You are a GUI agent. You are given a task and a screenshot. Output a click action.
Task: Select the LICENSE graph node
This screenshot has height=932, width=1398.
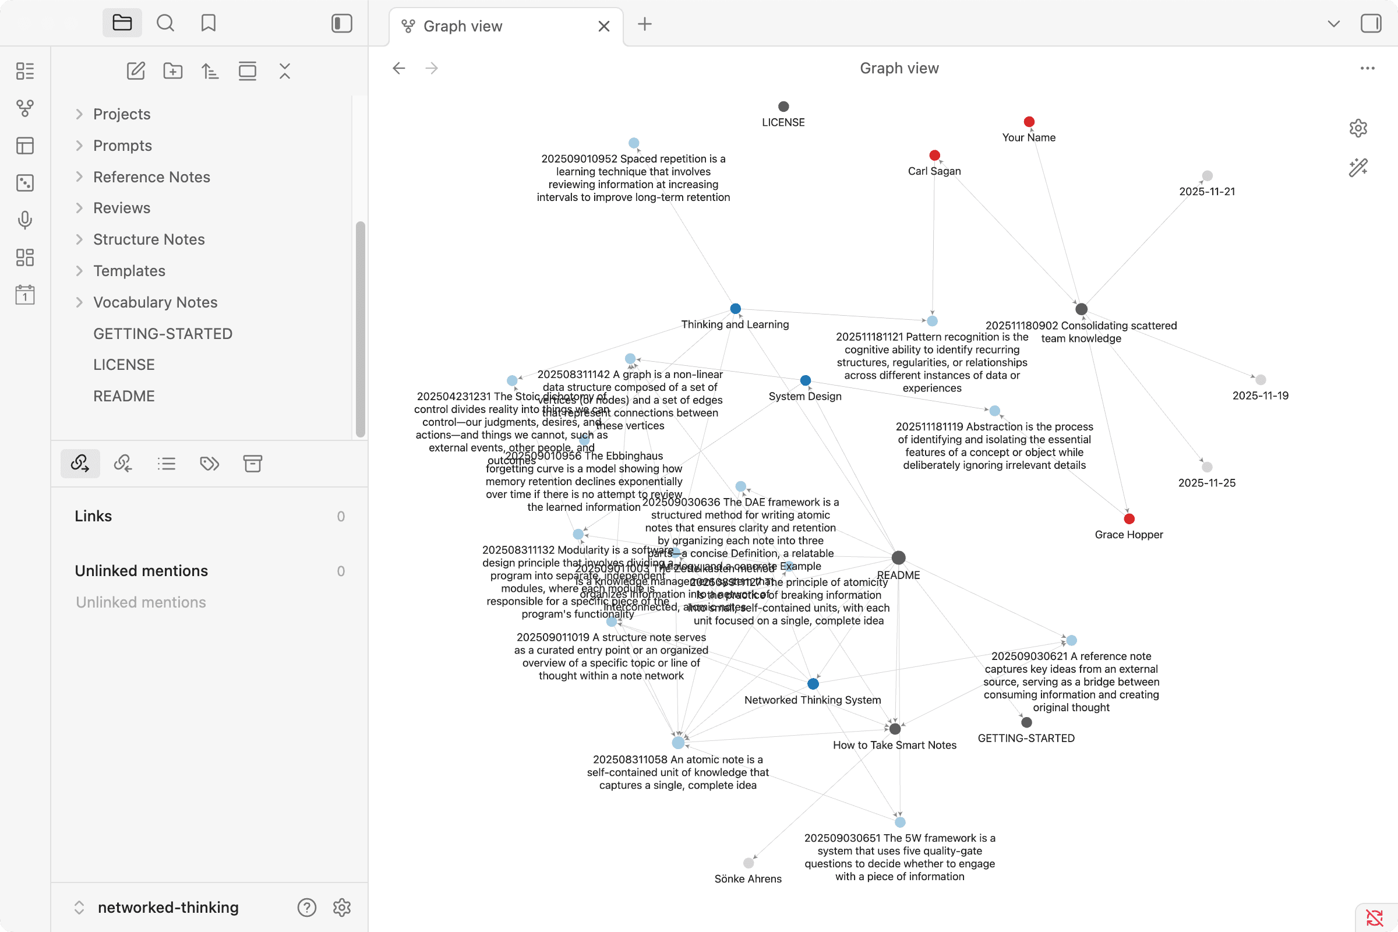tap(783, 107)
